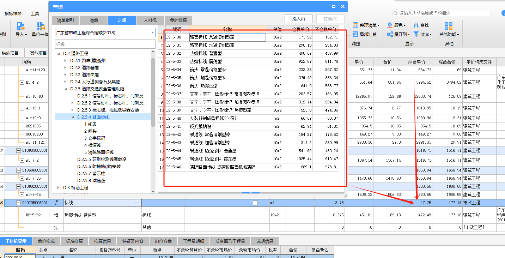505x258 pixels.
Task: Click the 标线 search field in the dialog
Action: (x=105, y=44)
